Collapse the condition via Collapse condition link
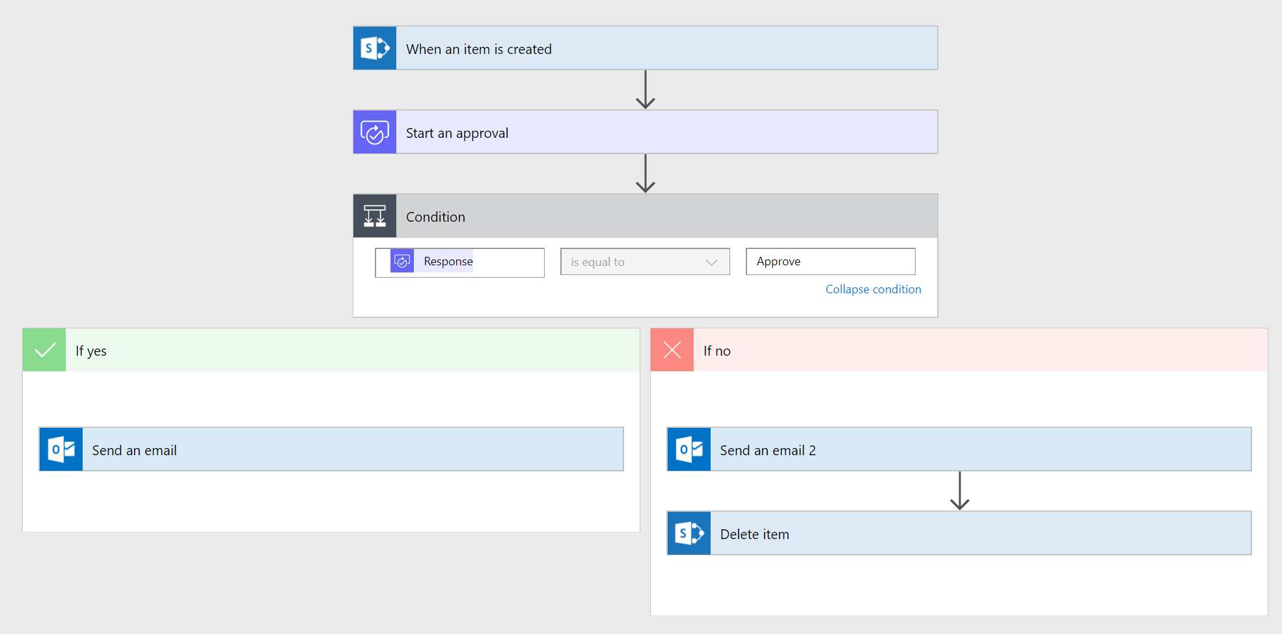Viewport: 1282px width, 634px height. point(873,289)
